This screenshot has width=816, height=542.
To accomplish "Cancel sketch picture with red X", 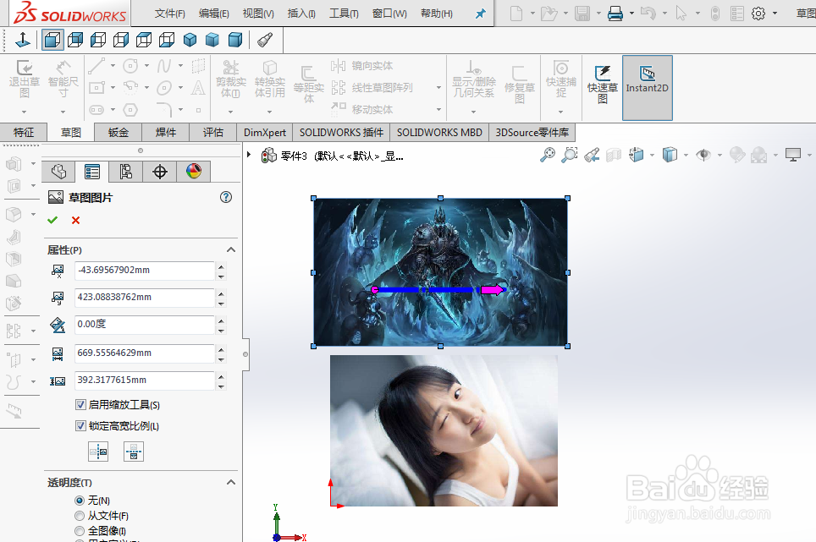I will [75, 221].
